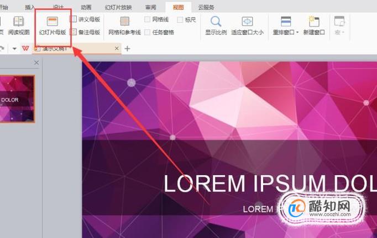377x238 pixels.
Task: Open Grid and Guides (网格和参考线) settings
Action: (x=124, y=26)
